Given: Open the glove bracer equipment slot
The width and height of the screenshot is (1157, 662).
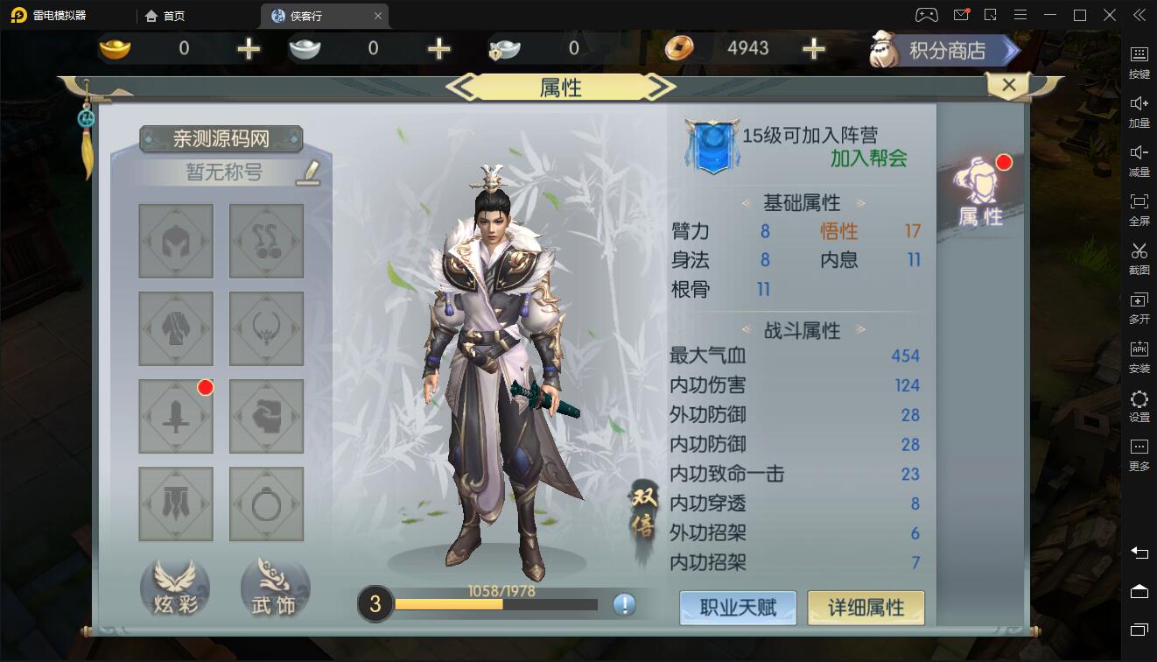Looking at the screenshot, I should click(267, 417).
